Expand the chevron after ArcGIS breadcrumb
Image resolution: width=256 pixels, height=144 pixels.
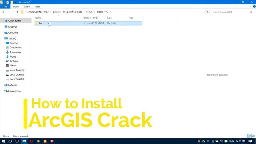pos(95,12)
